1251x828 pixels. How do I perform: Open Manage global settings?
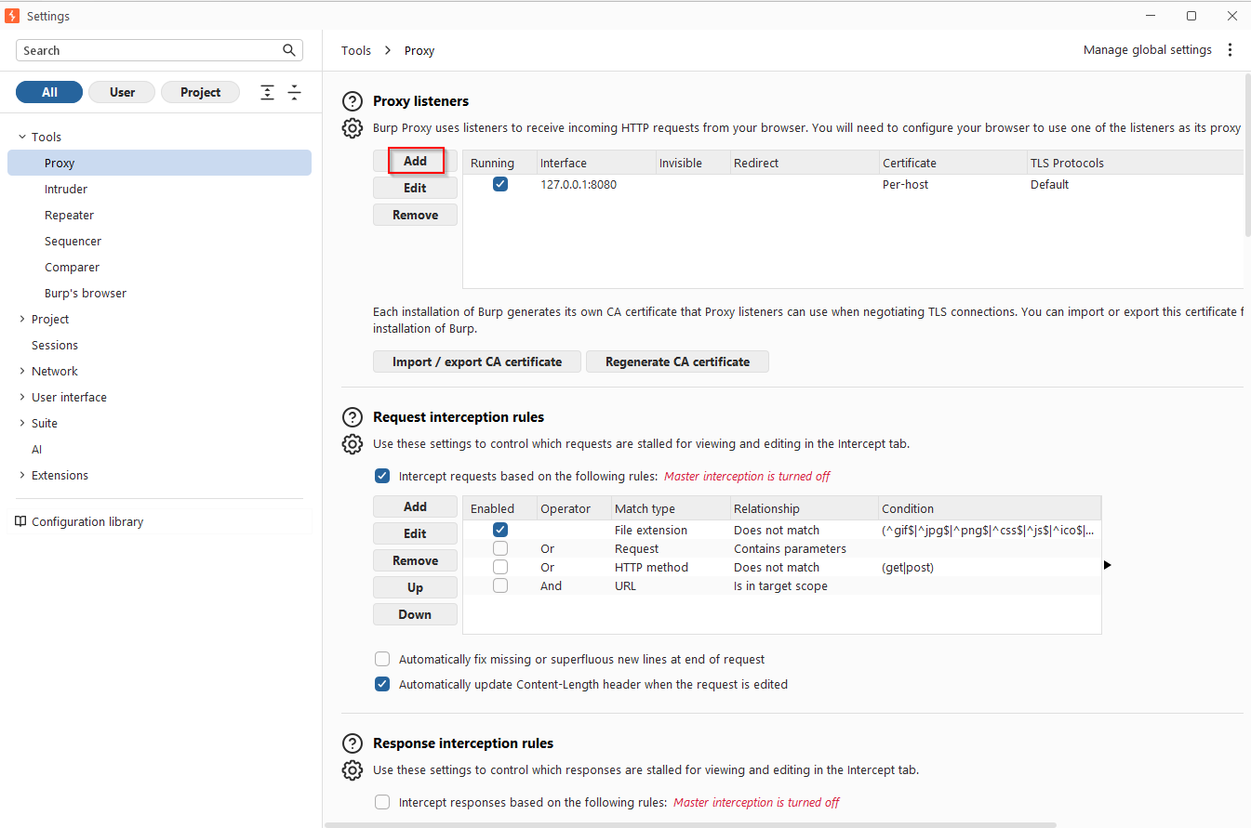[x=1147, y=50]
